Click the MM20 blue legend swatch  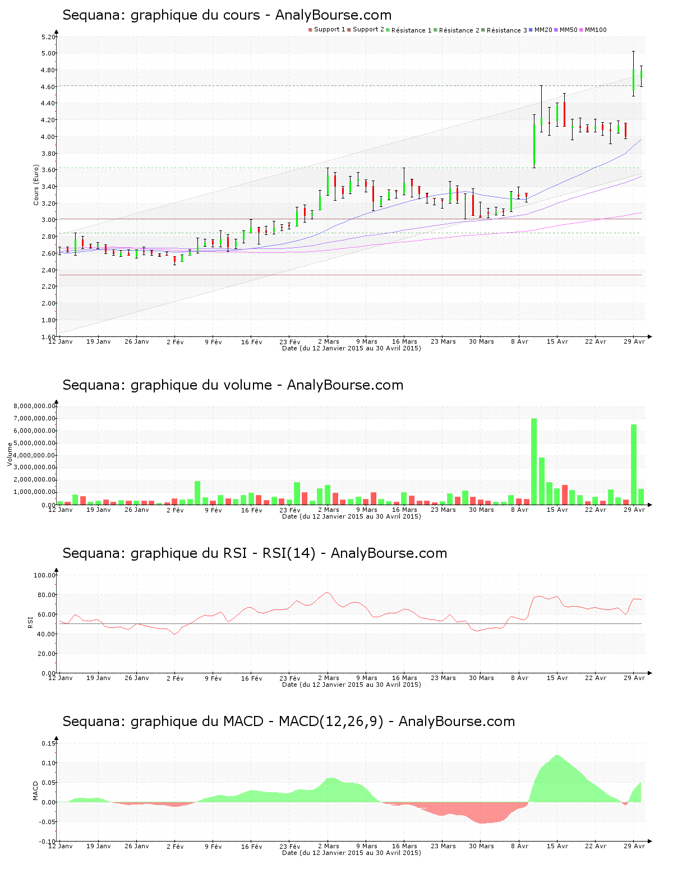tap(531, 30)
